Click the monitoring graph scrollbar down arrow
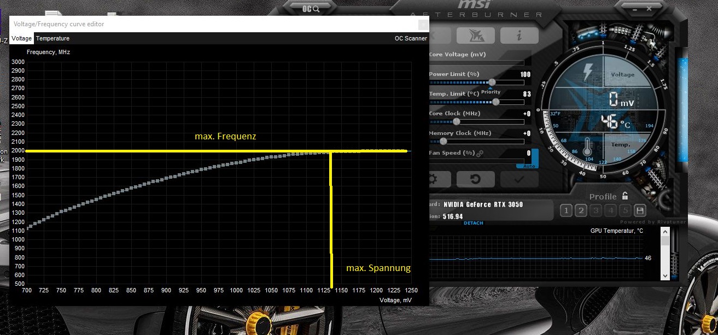The width and height of the screenshot is (718, 335). (665, 276)
